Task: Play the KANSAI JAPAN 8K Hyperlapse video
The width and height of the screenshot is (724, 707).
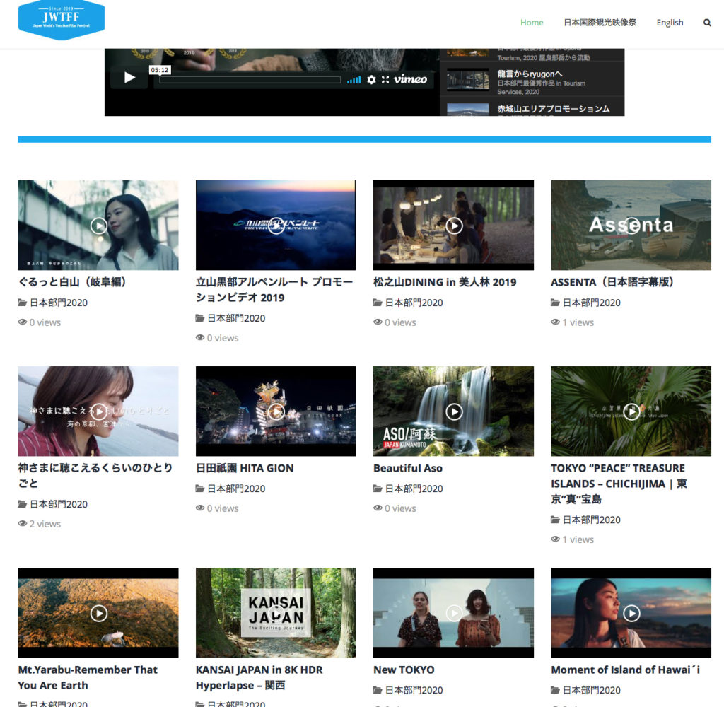Action: pos(276,612)
